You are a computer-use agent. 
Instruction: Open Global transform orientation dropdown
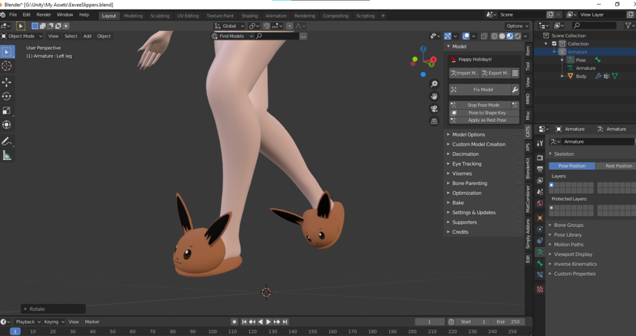pos(229,26)
